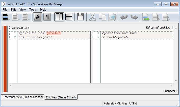The image size is (180, 107).
Task: Click line 2 text in left pane
Action: coord(36,37)
